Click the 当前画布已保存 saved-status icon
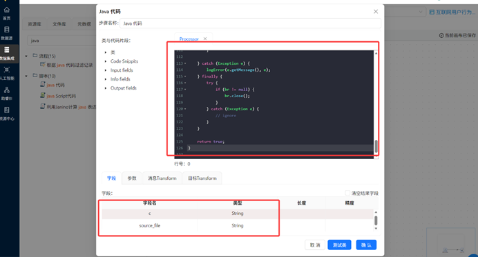 pyautogui.click(x=441, y=35)
